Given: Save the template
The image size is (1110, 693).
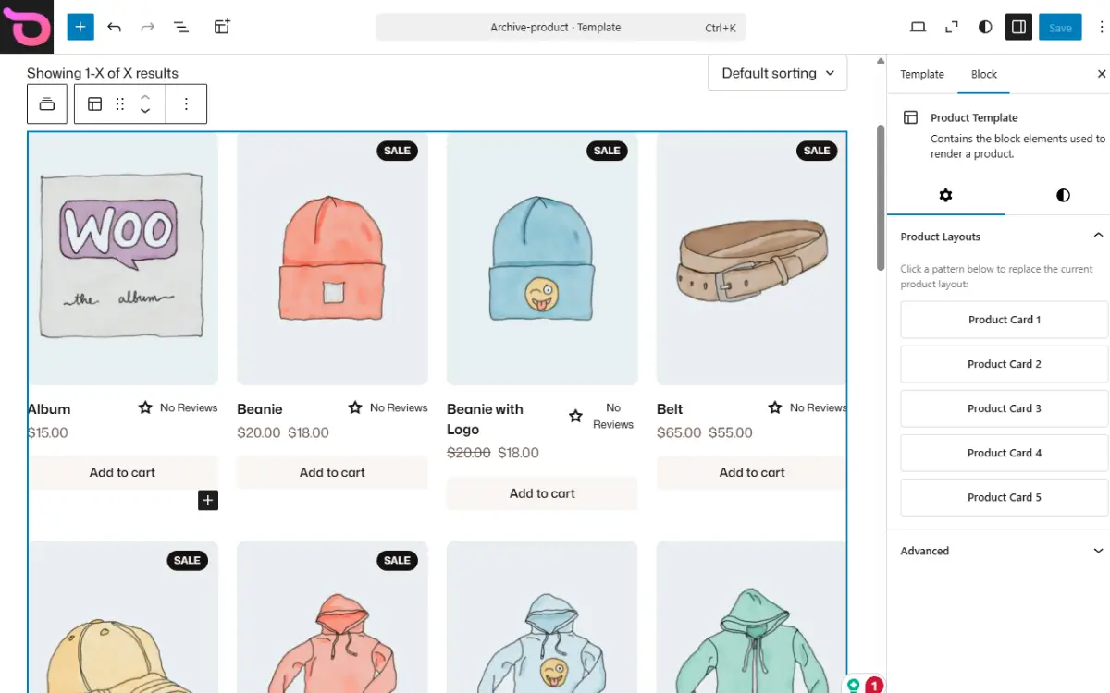Looking at the screenshot, I should tap(1060, 27).
